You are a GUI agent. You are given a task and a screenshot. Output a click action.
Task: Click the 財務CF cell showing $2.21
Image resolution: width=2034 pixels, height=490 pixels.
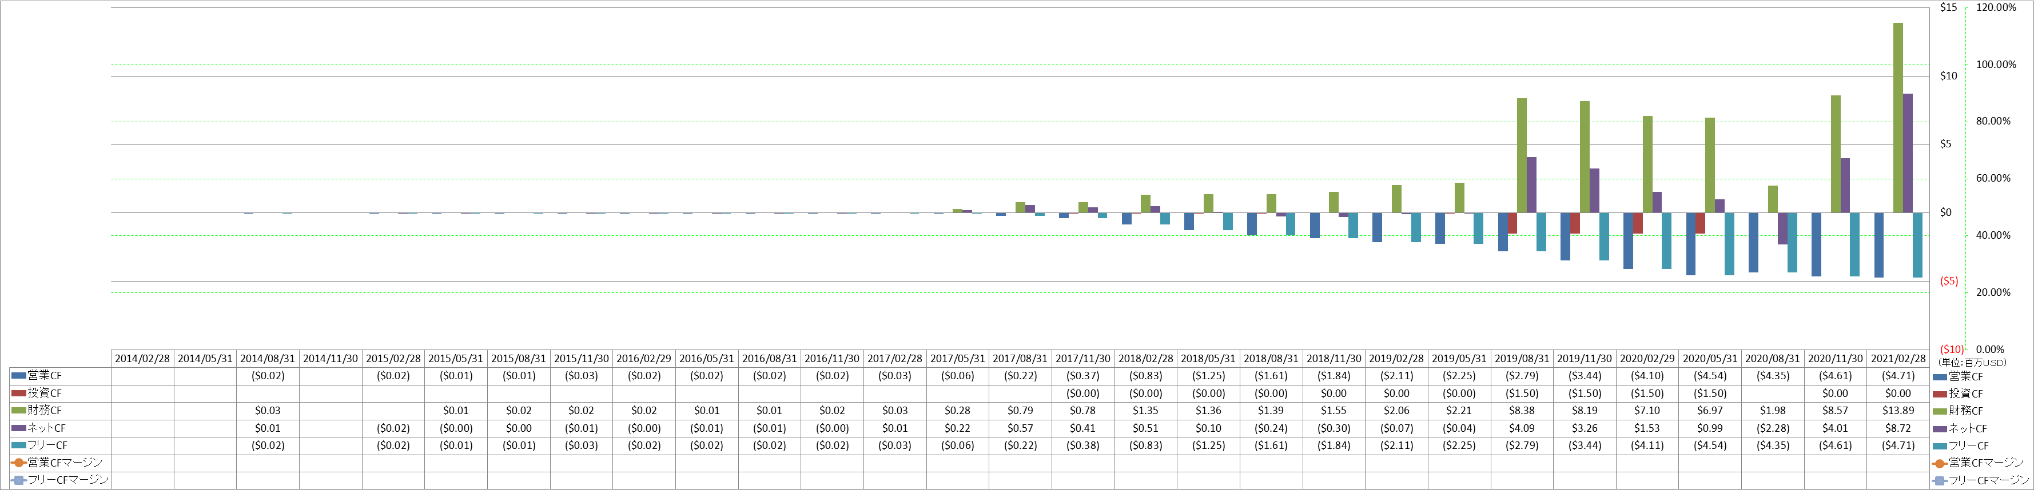click(x=1459, y=410)
